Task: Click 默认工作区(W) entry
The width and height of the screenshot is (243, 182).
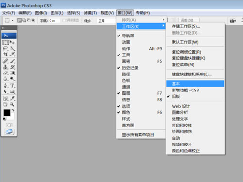Action: tap(195, 42)
